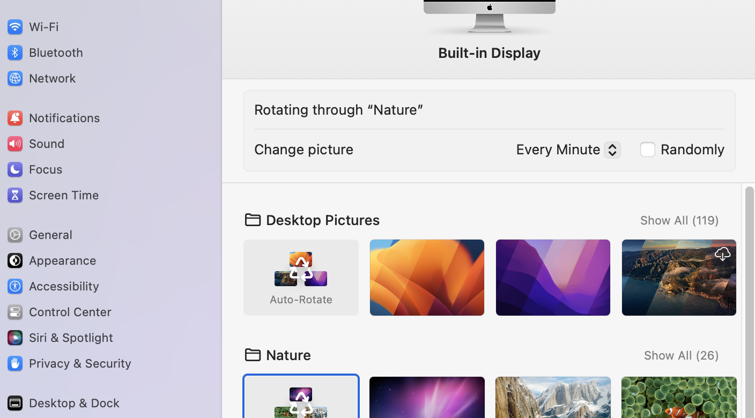755x418 pixels.
Task: Click the "Change picture" label
Action: click(x=304, y=150)
